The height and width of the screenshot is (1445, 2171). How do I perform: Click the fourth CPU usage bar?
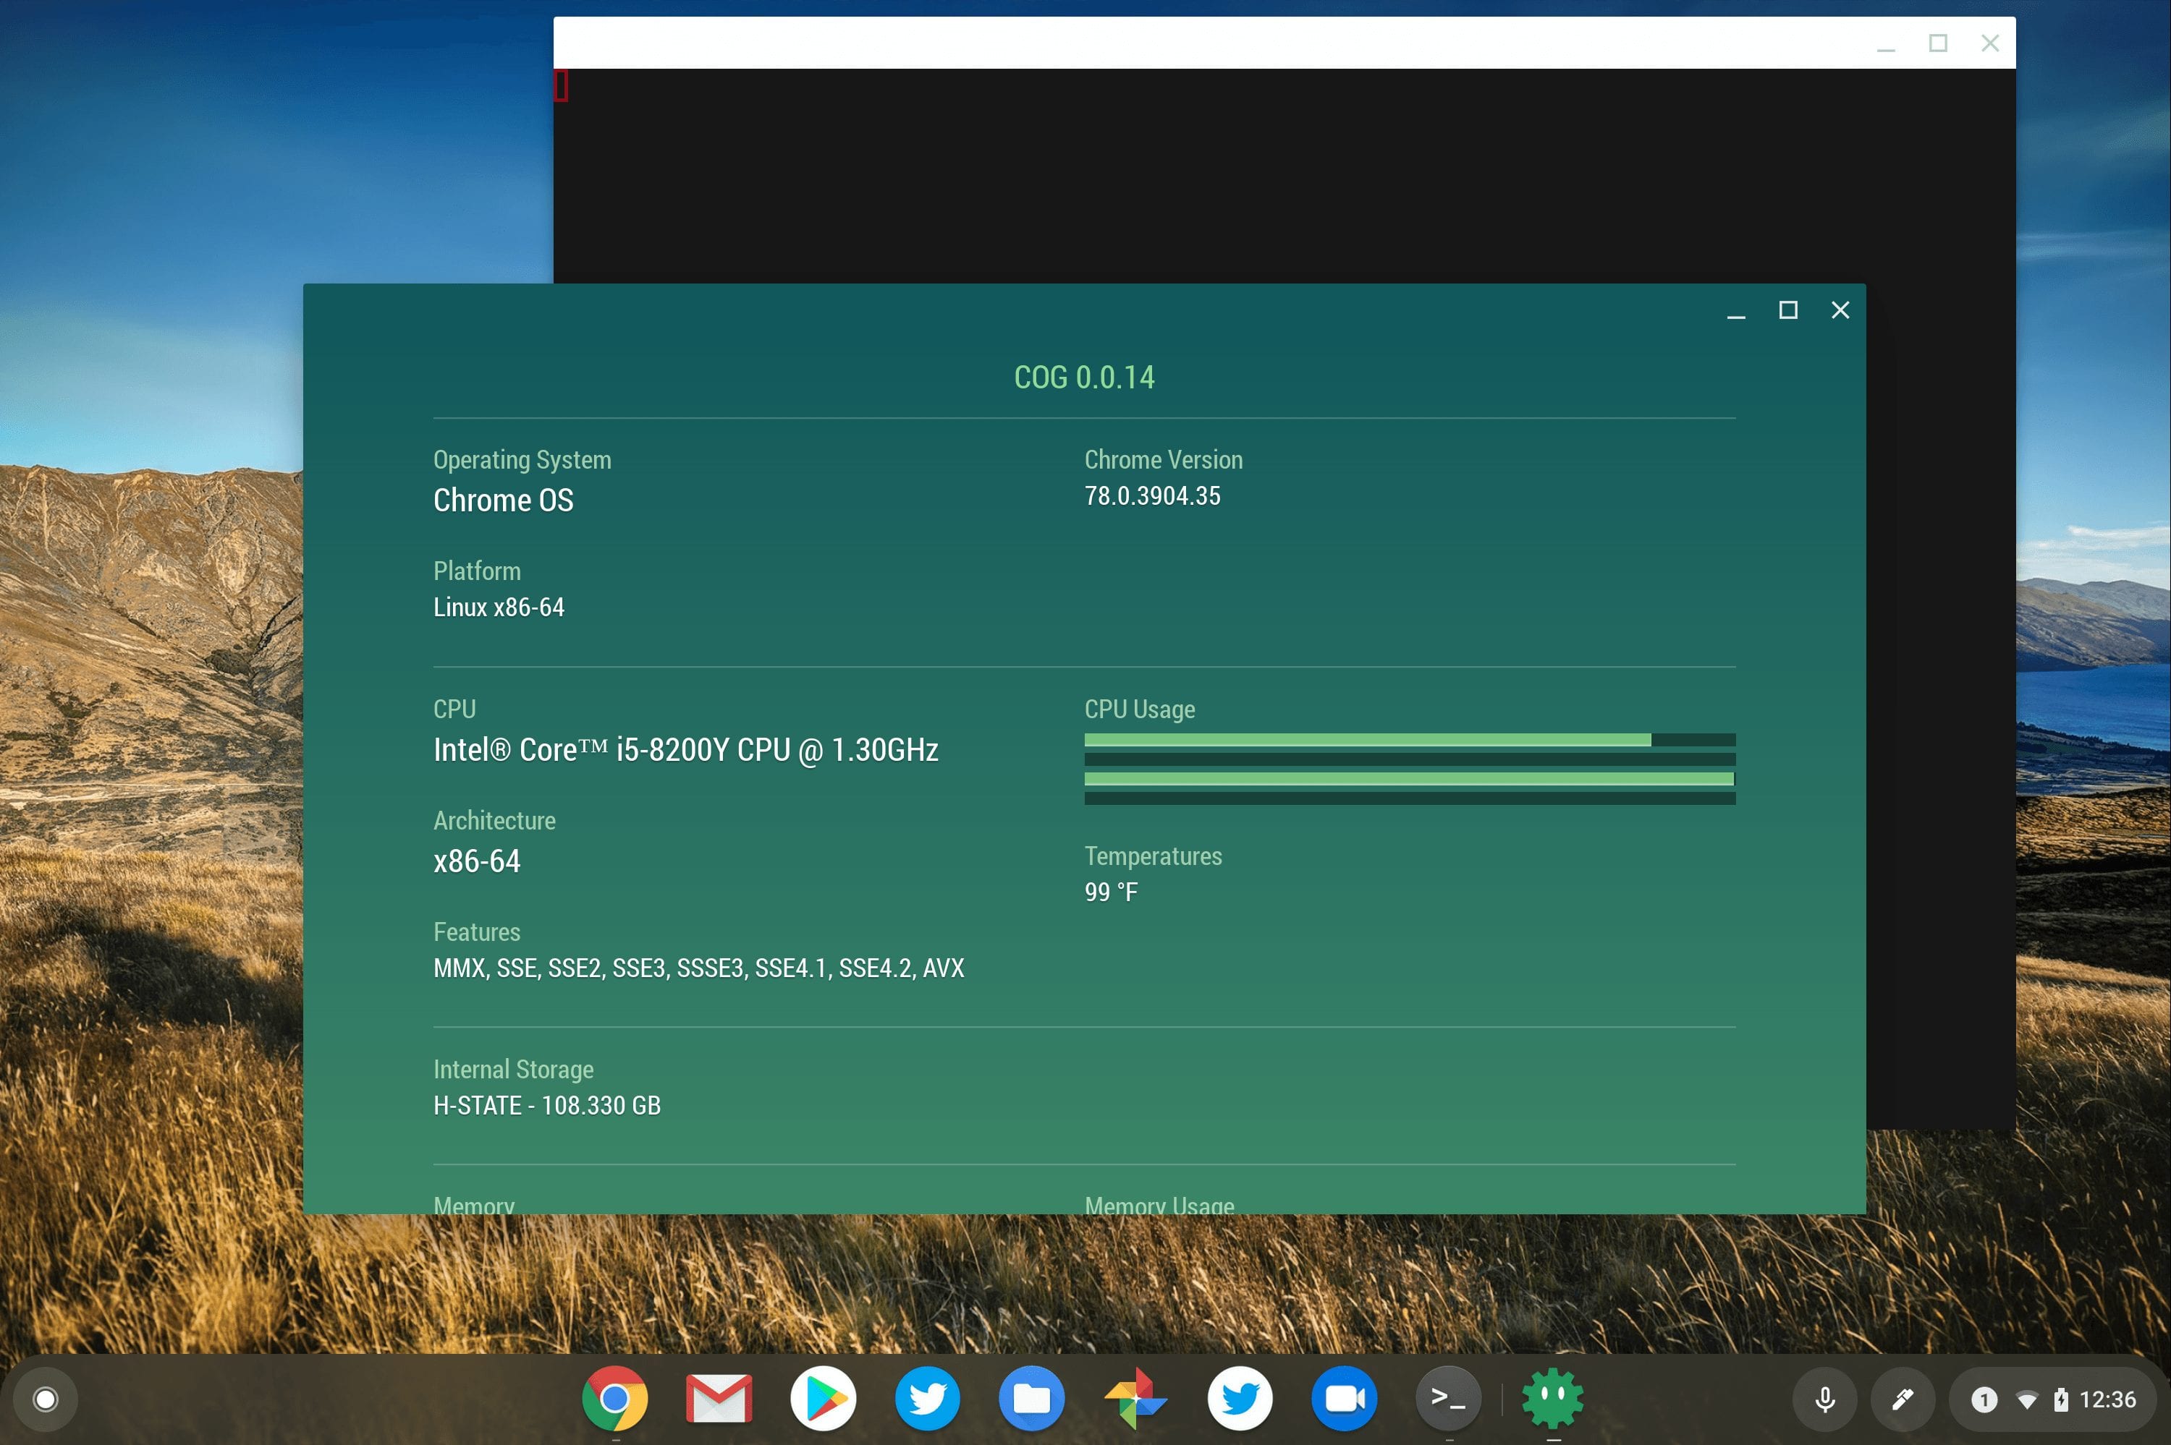(1410, 798)
